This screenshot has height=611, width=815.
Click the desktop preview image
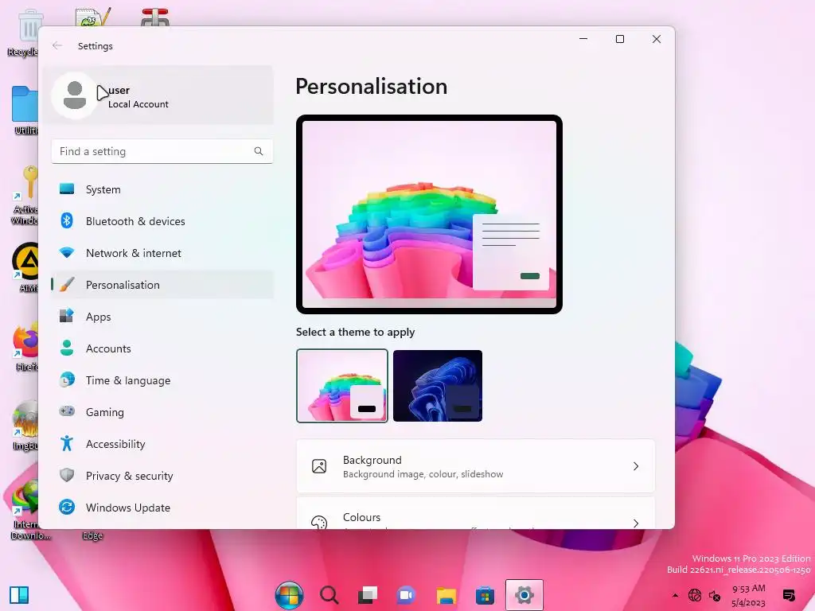click(x=429, y=214)
